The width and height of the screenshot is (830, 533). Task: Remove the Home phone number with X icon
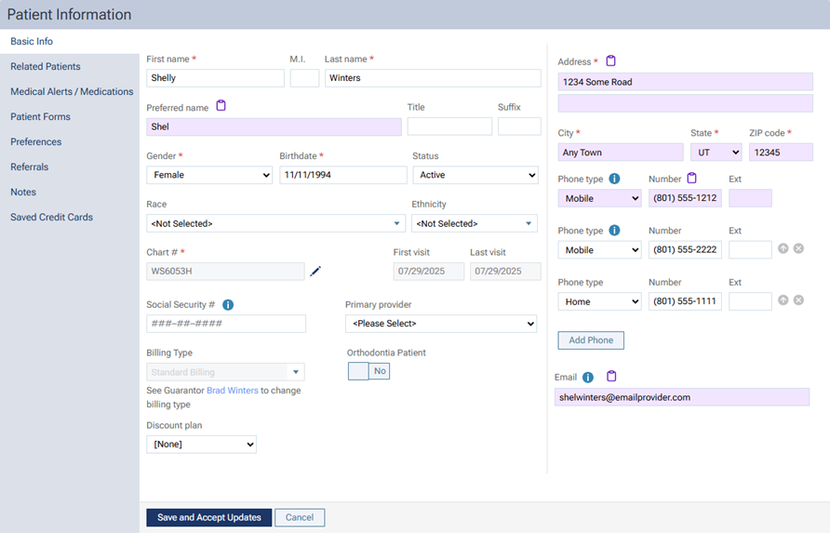798,300
